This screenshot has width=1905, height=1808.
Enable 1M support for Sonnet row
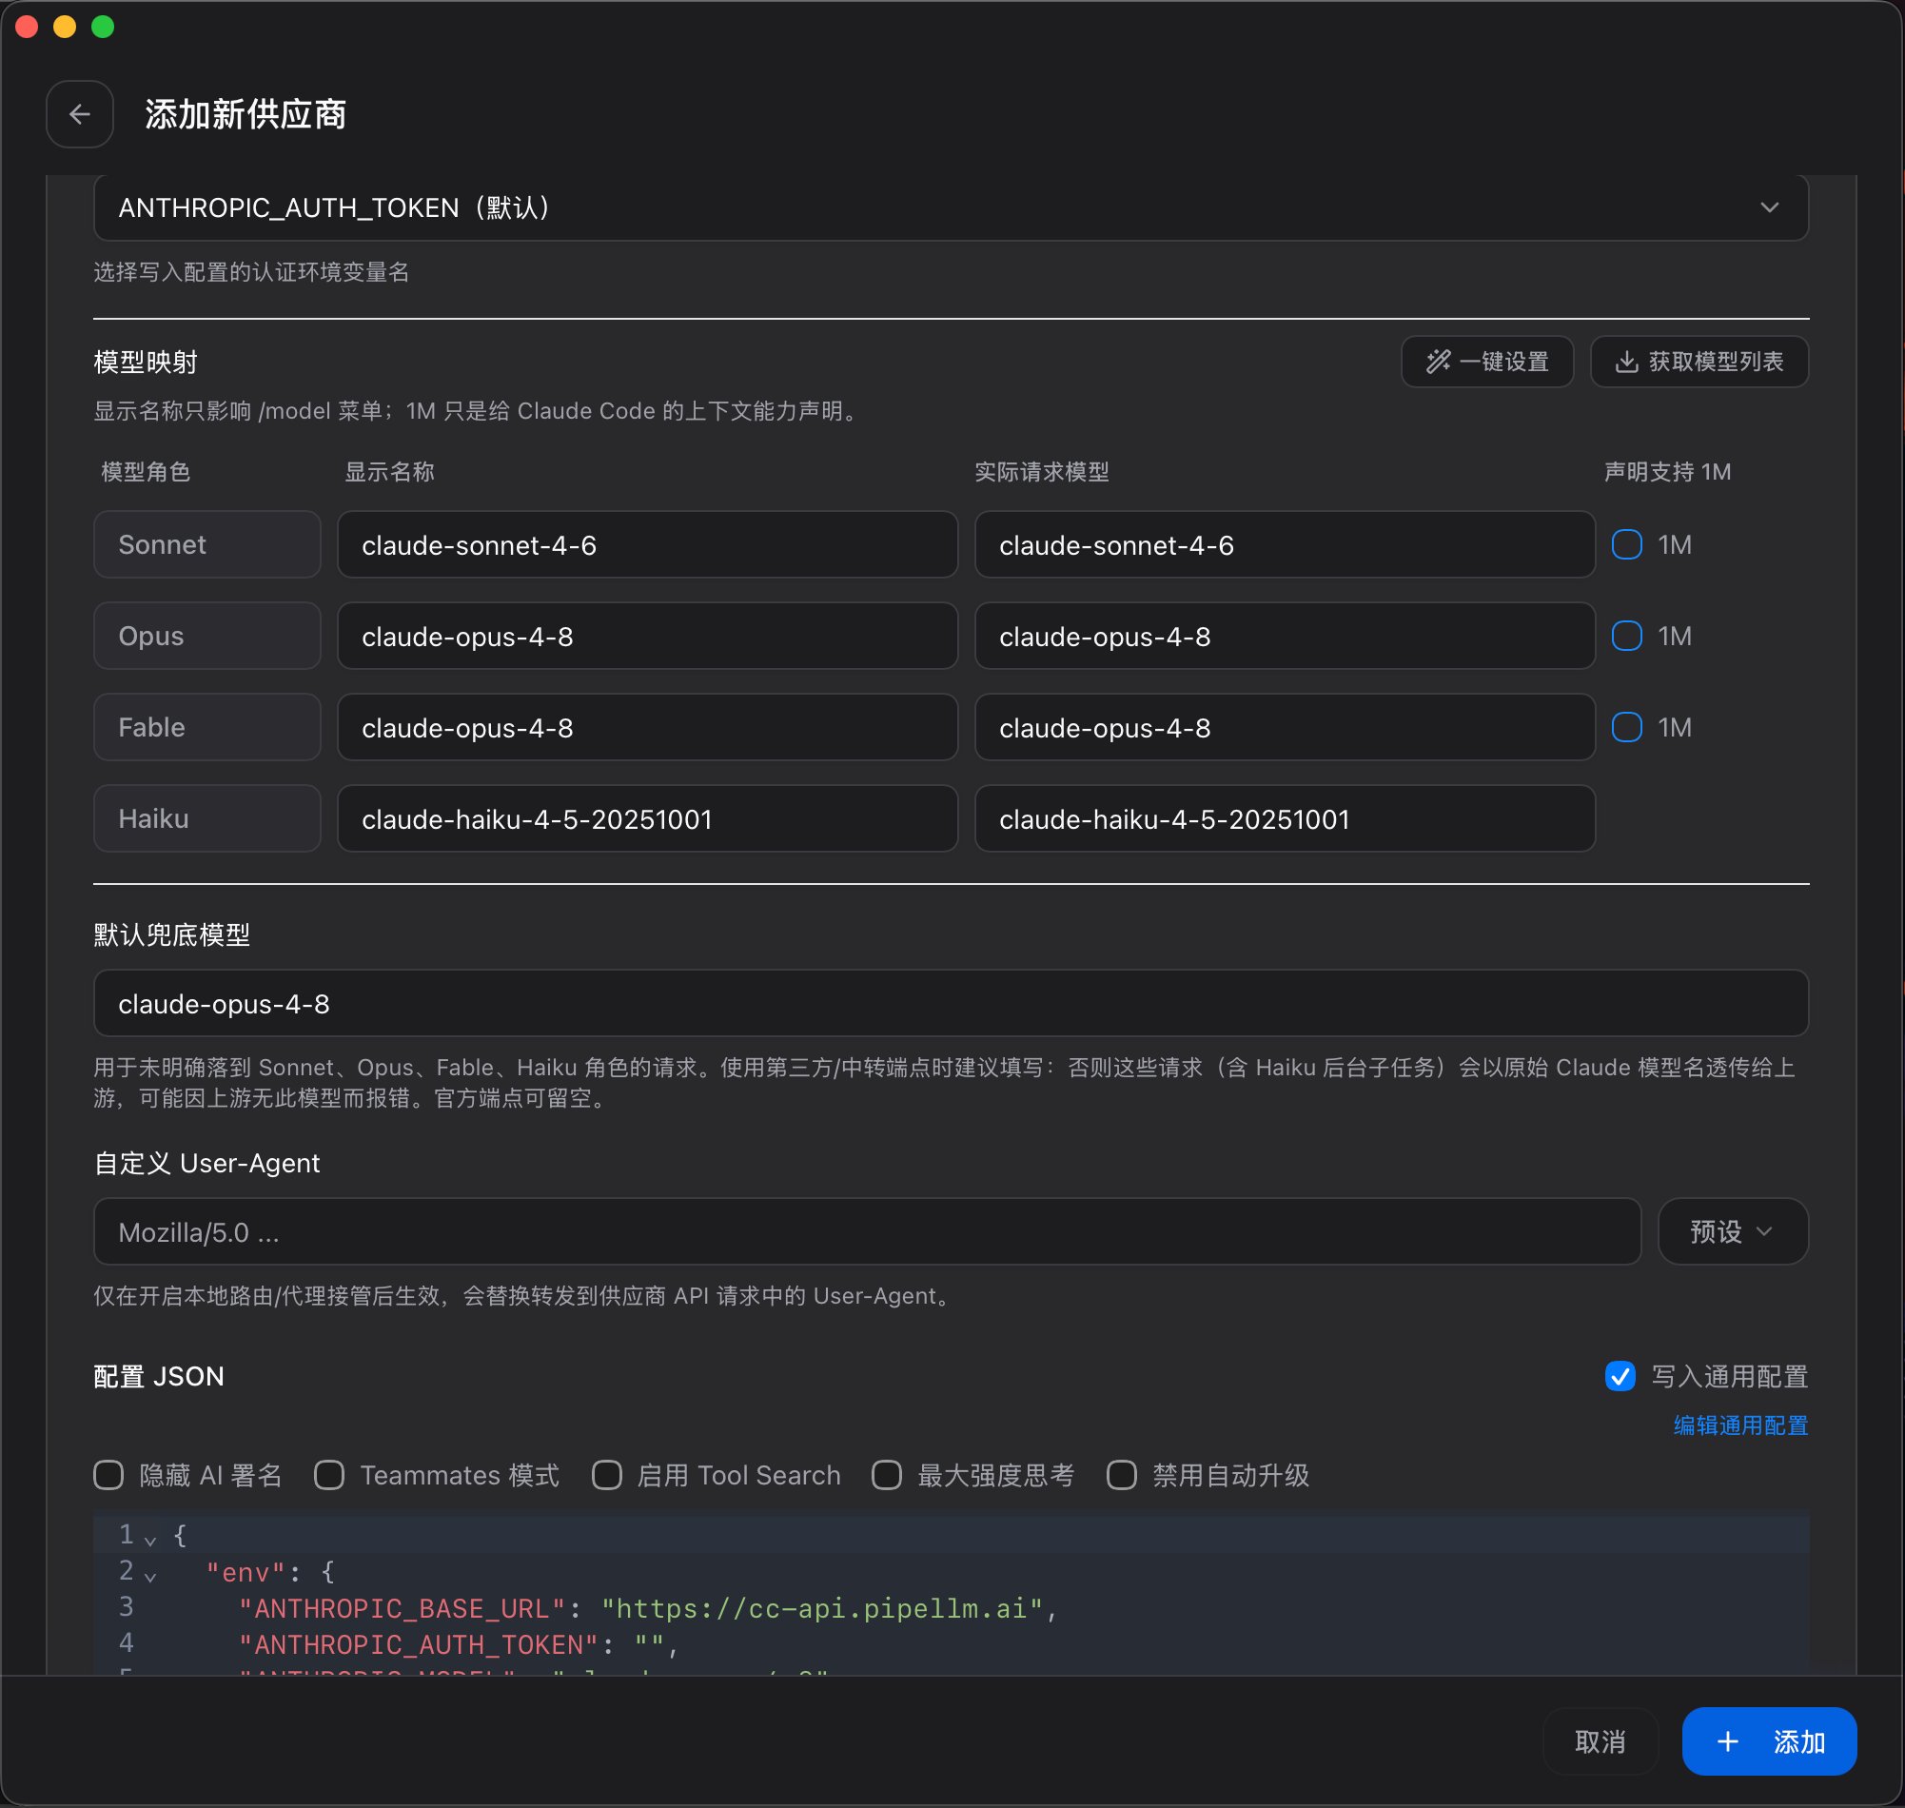(x=1626, y=544)
